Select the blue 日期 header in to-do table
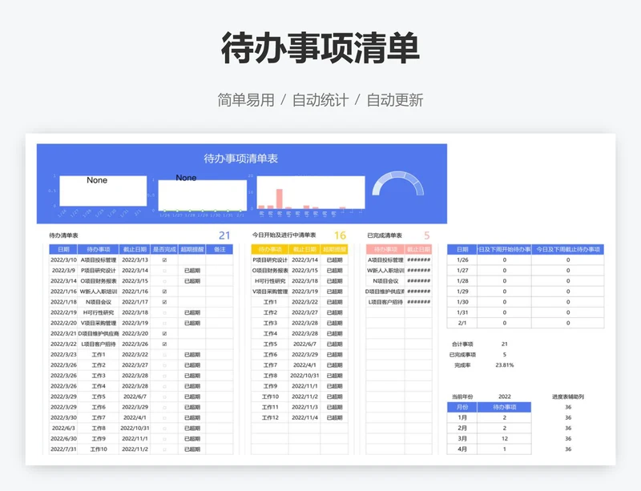This screenshot has width=641, height=491. pos(63,249)
